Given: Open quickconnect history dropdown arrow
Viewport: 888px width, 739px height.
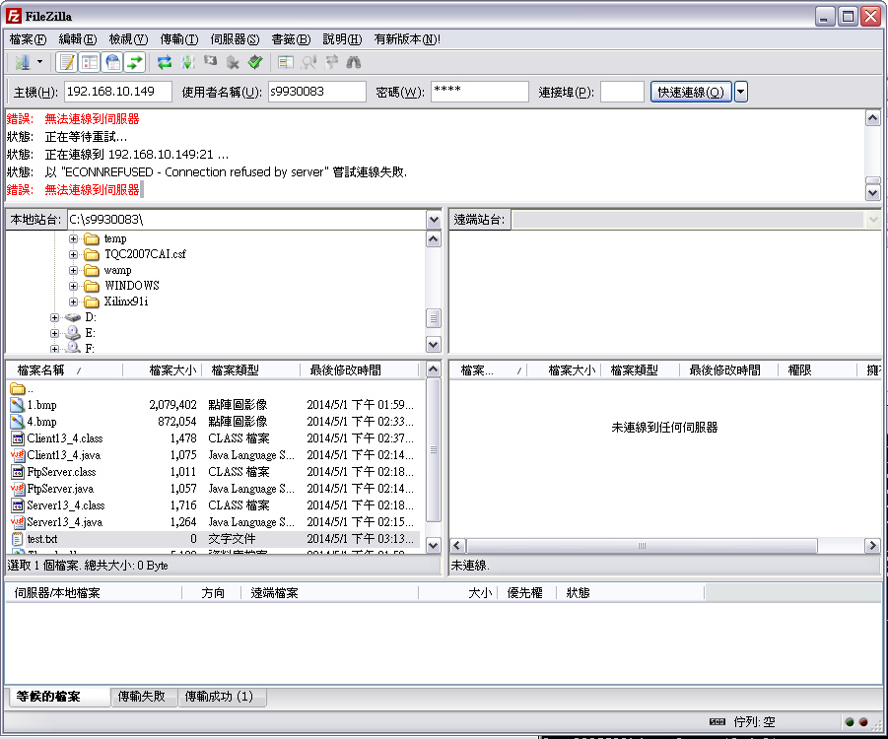Looking at the screenshot, I should tap(741, 92).
